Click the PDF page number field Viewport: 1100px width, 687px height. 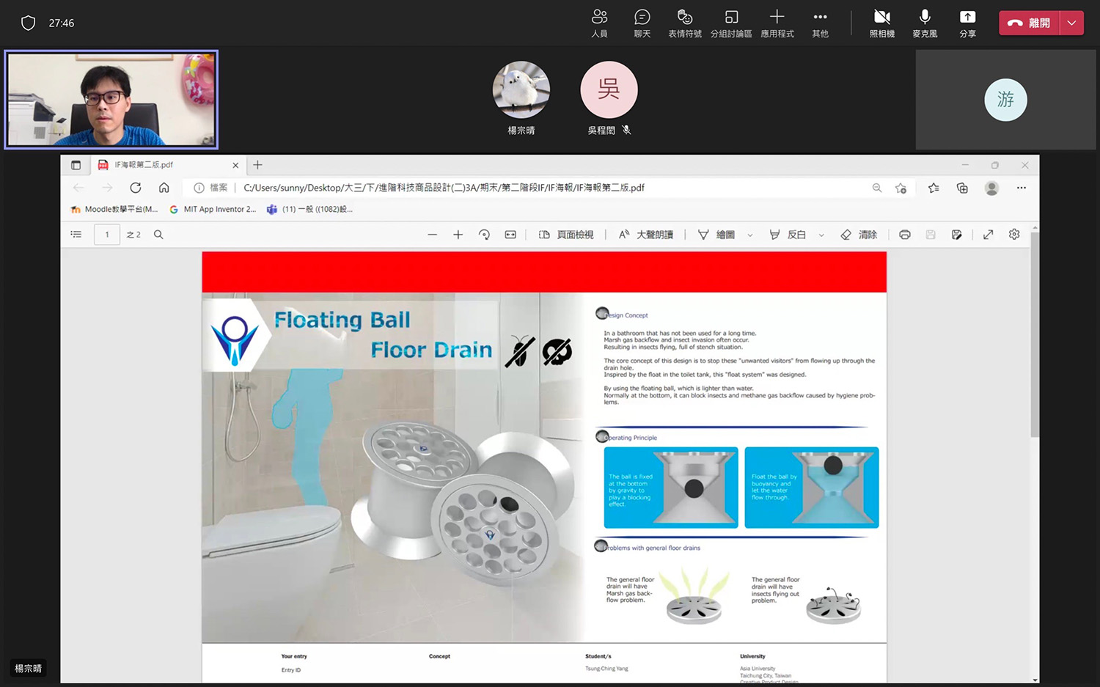pyautogui.click(x=107, y=235)
